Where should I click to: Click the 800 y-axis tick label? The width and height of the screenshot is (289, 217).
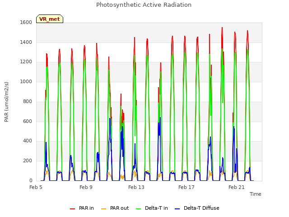pos(28,101)
